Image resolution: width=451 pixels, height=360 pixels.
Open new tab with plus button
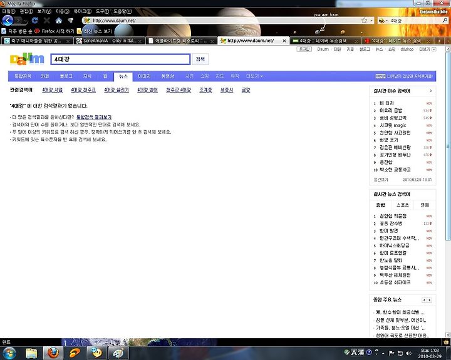(x=439, y=41)
